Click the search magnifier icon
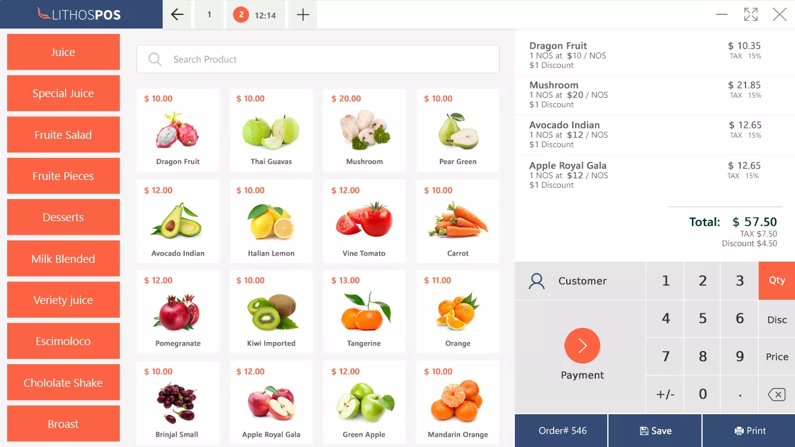Viewport: 795px width, 447px height. pyautogui.click(x=155, y=59)
